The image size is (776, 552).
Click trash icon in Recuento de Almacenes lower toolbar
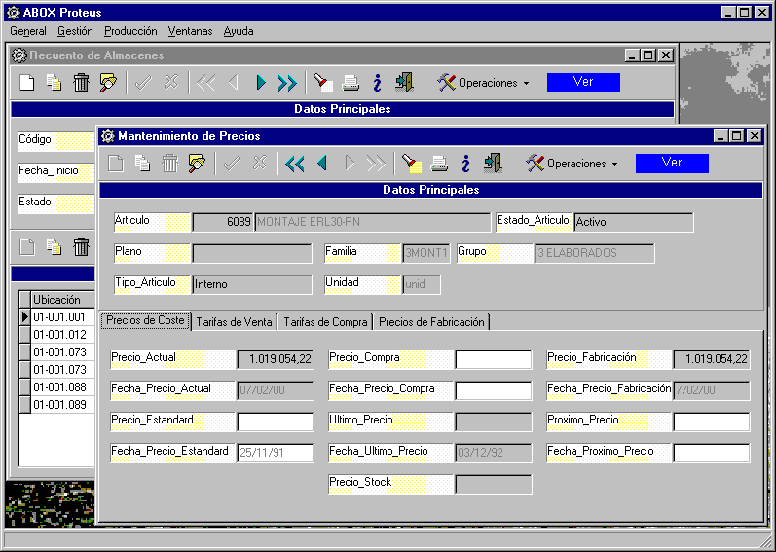[x=81, y=246]
